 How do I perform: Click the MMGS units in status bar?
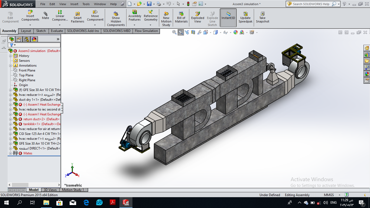click(329, 195)
